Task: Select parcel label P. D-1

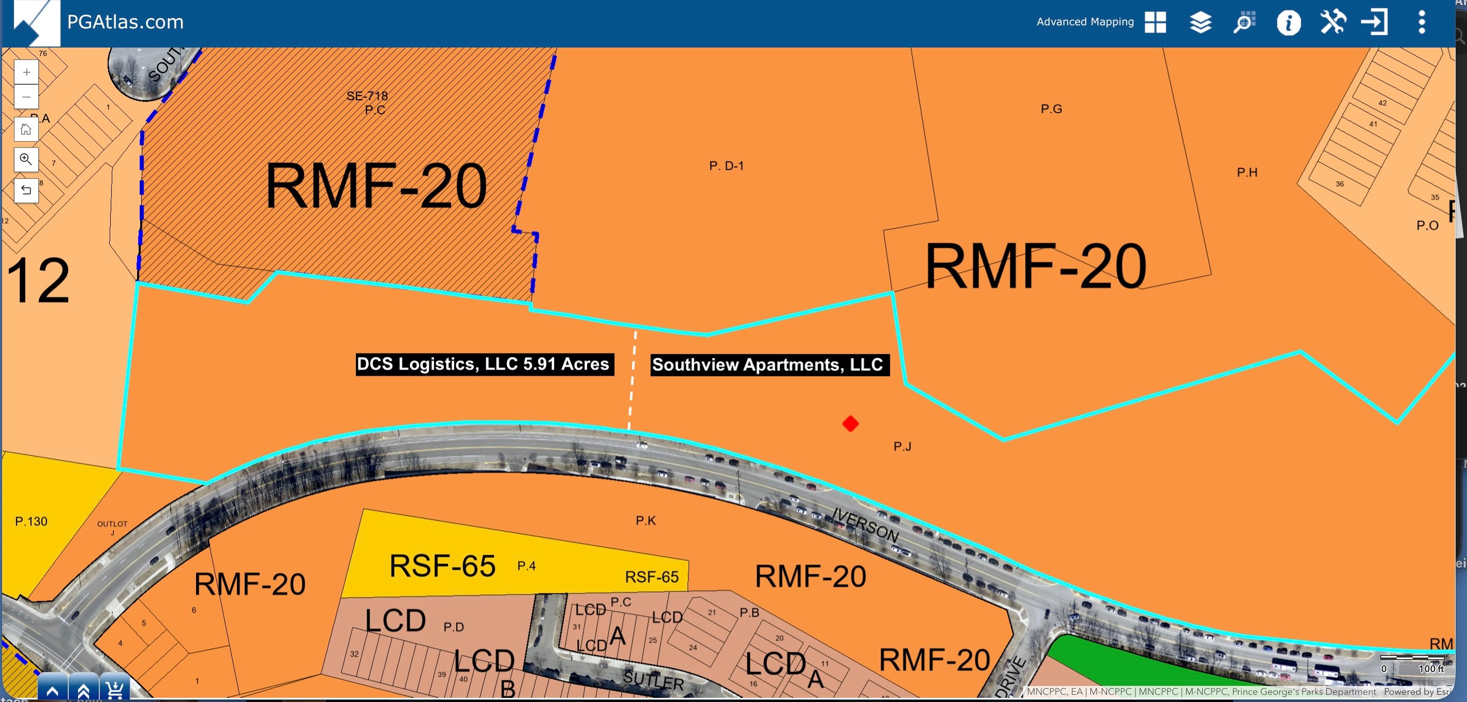Action: coord(726,165)
